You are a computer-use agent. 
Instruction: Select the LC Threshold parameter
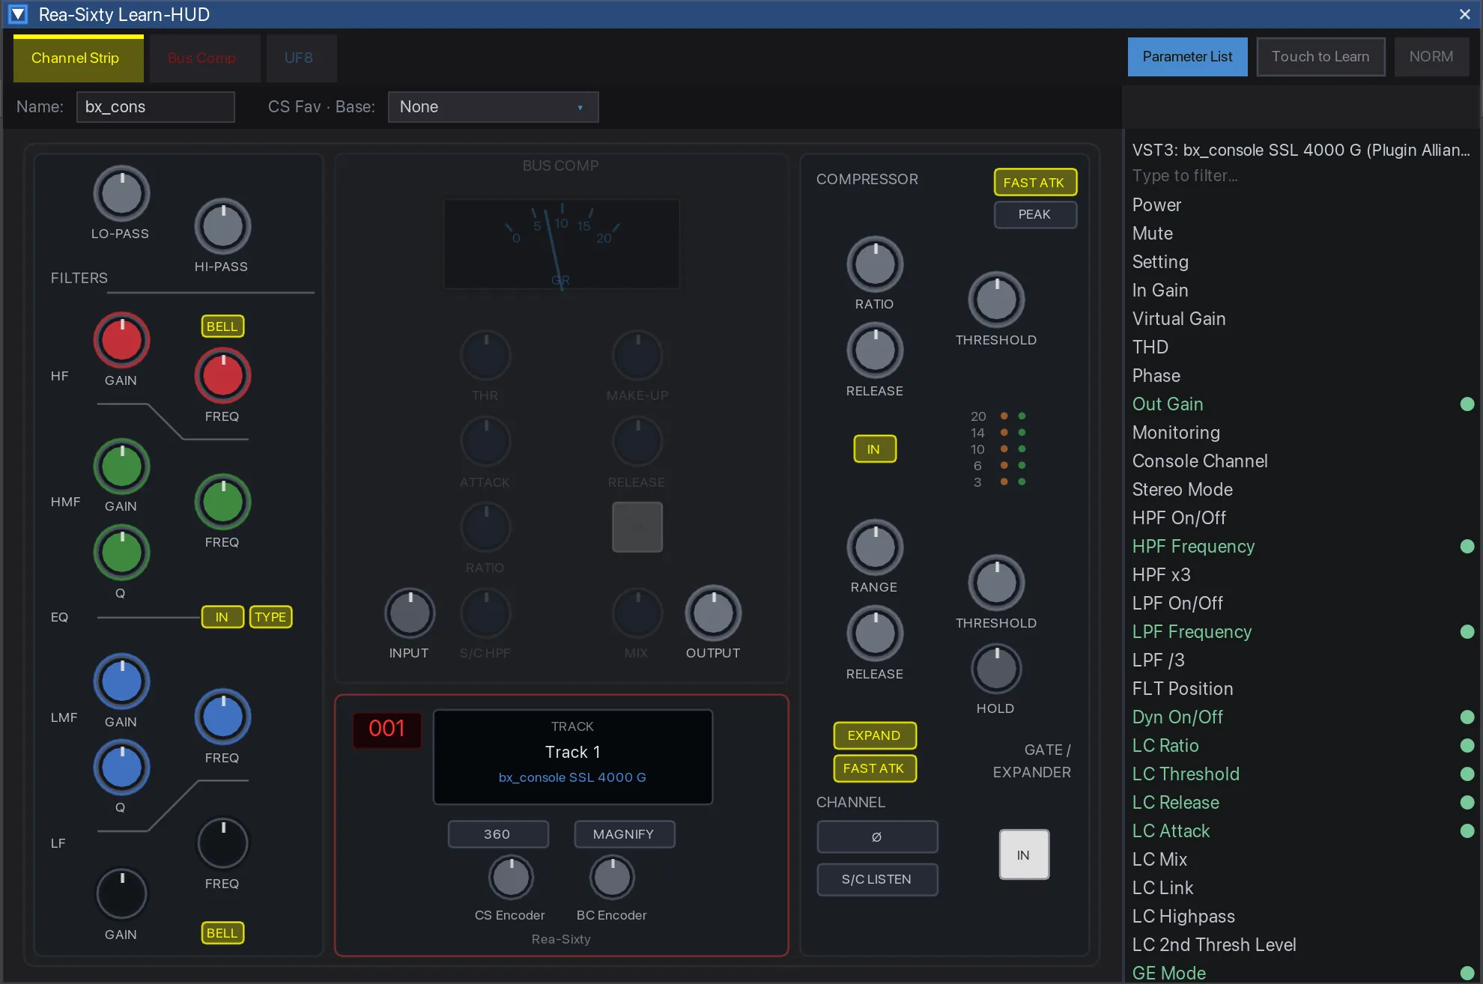[x=1301, y=774]
